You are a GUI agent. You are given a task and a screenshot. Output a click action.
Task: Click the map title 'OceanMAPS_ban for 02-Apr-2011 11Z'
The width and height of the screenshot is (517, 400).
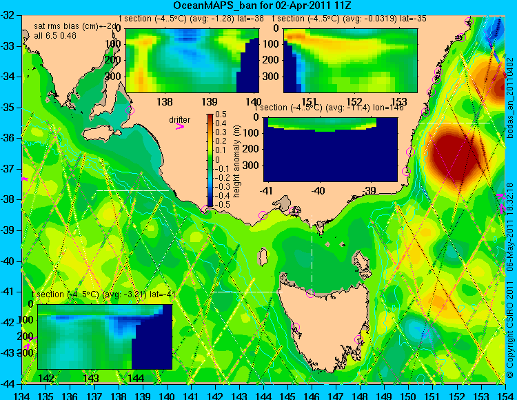click(262, 6)
